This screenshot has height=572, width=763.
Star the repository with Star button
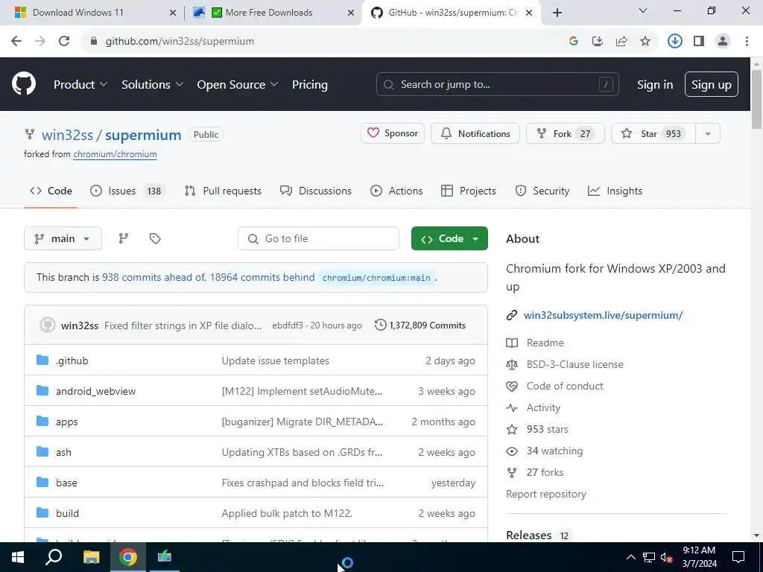click(653, 133)
